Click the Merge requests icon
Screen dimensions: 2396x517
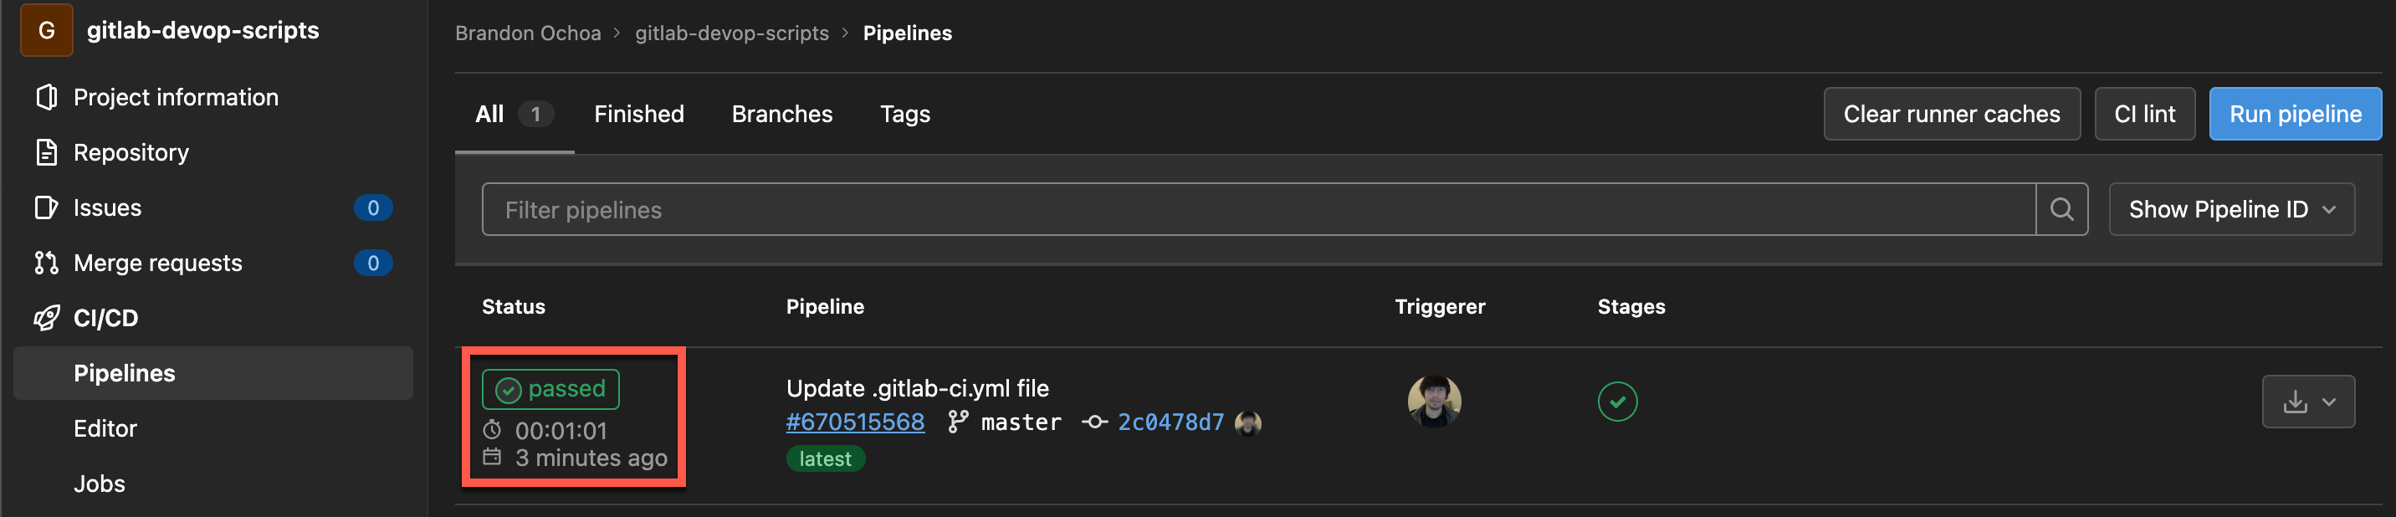(47, 264)
